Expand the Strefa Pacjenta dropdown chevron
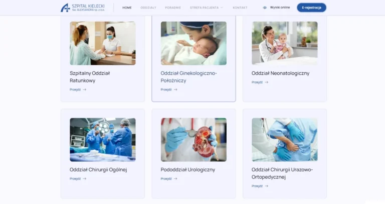The width and height of the screenshot is (385, 204). tap(222, 8)
